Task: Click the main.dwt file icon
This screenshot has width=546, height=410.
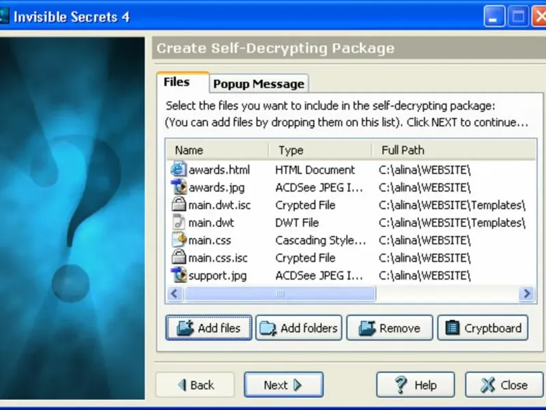Action: pos(179,223)
